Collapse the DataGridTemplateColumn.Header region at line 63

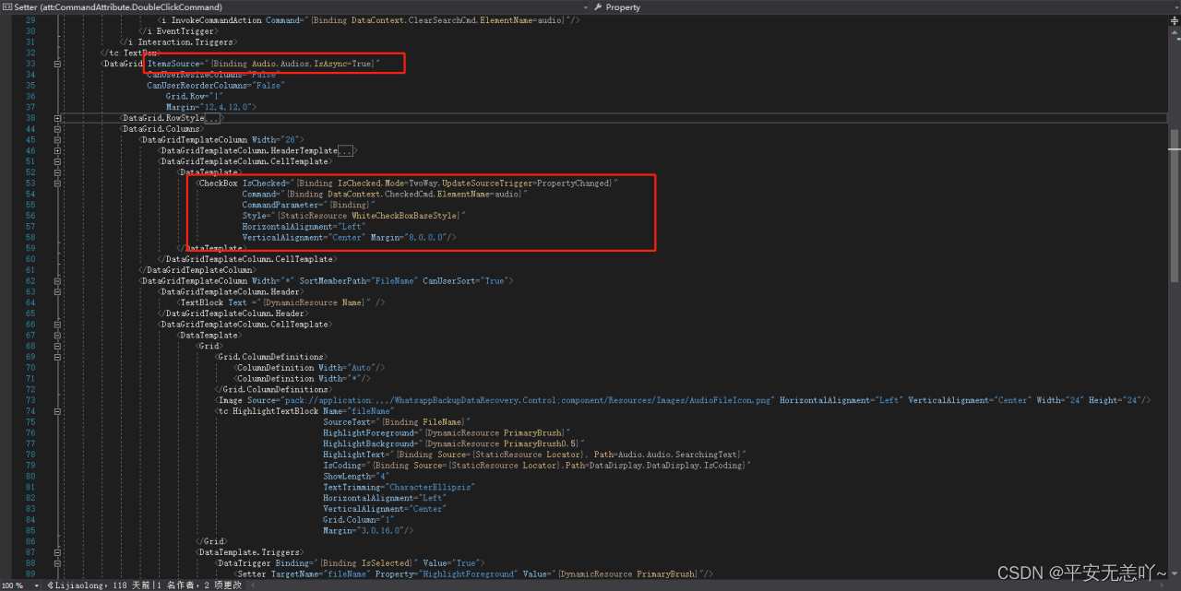point(57,291)
